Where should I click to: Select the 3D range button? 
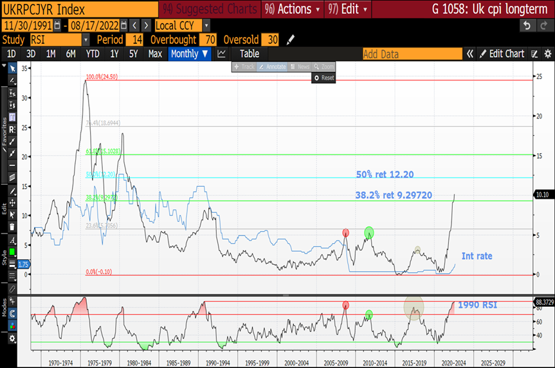pyautogui.click(x=31, y=54)
